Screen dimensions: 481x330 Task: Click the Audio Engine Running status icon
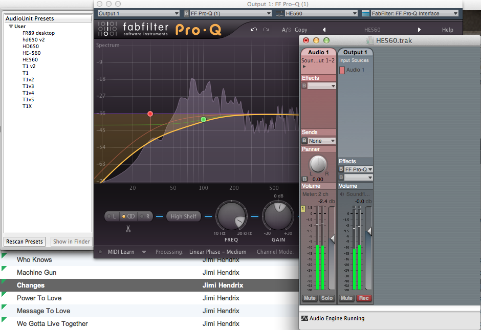pyautogui.click(x=304, y=318)
